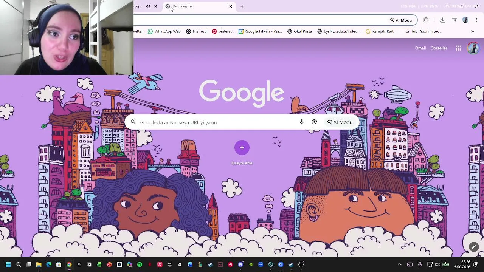Open Chrome three-dot menu
Viewport: 484px width, 272px height.
pyautogui.click(x=477, y=20)
